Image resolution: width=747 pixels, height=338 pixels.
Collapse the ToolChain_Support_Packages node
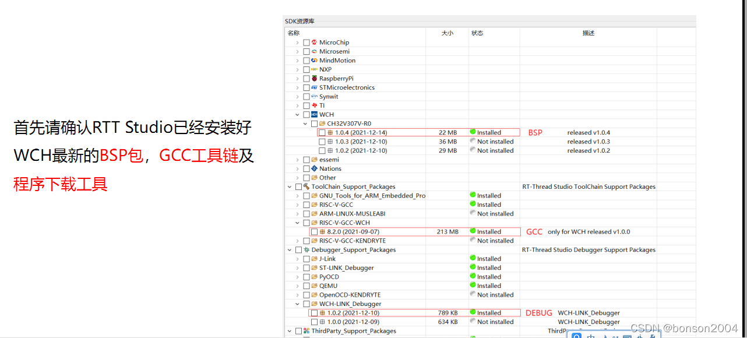290,186
